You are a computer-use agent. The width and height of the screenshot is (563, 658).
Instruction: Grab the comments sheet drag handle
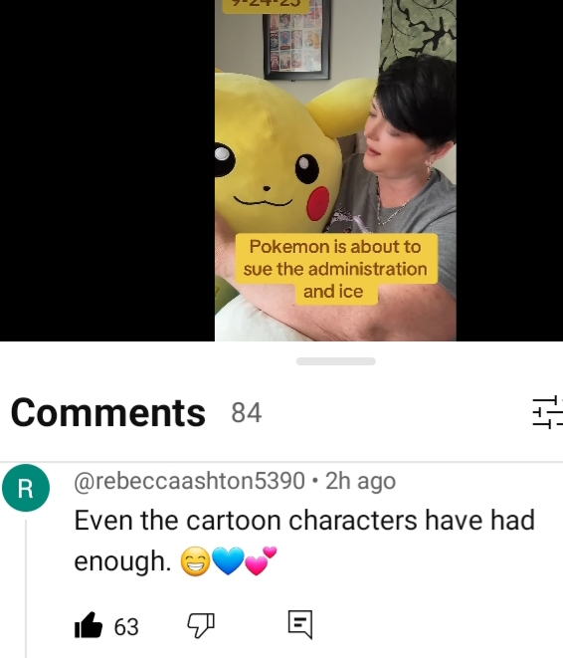(x=336, y=361)
